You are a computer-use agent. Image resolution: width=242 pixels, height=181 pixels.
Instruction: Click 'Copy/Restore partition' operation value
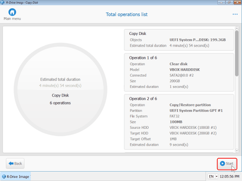coord(190,105)
